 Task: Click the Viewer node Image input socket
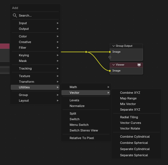click(110, 71)
